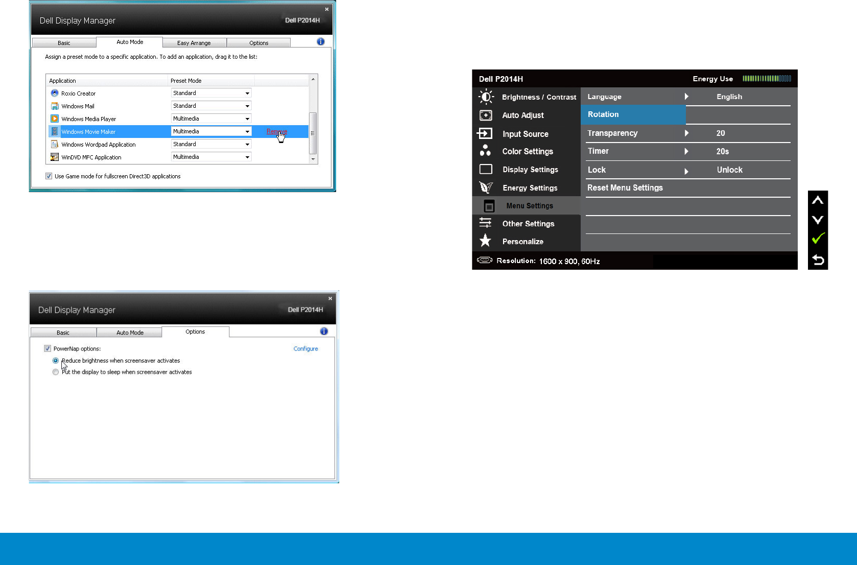Switch to Basic tab in lower window

pyautogui.click(x=63, y=333)
